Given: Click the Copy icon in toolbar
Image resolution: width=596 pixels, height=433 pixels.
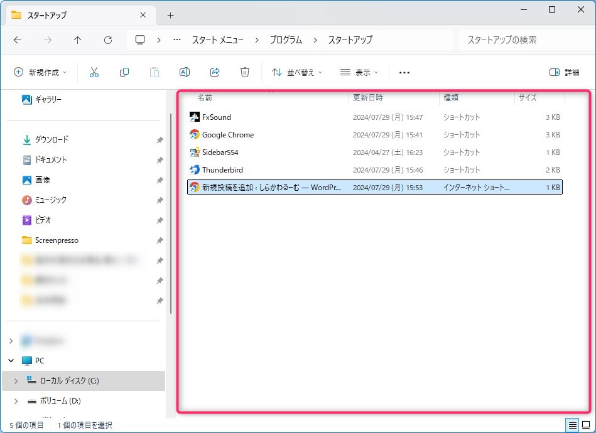Looking at the screenshot, I should (124, 72).
